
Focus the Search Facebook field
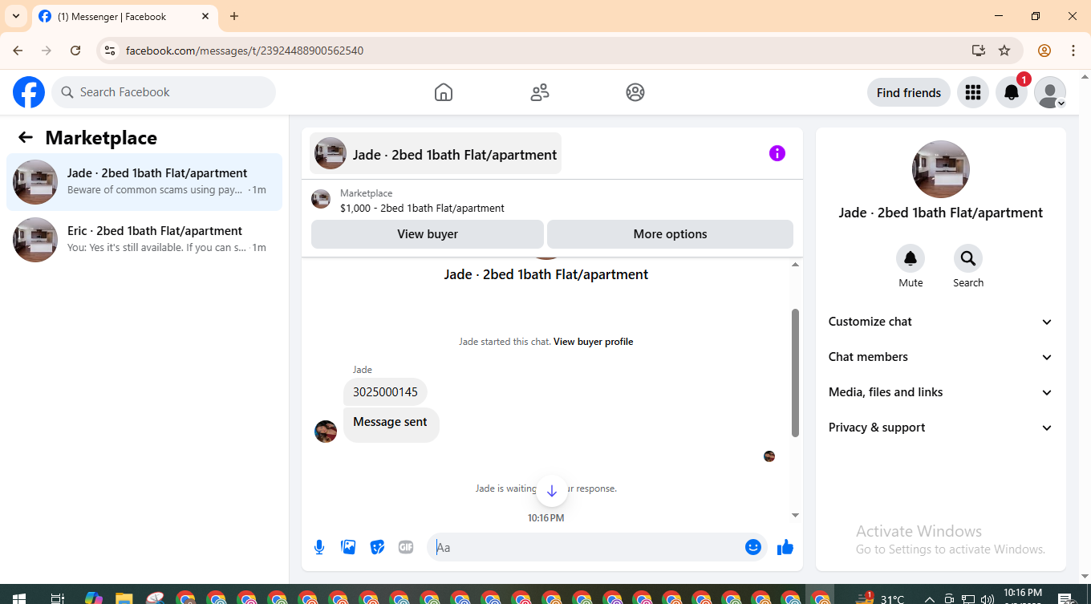pyautogui.click(x=164, y=92)
